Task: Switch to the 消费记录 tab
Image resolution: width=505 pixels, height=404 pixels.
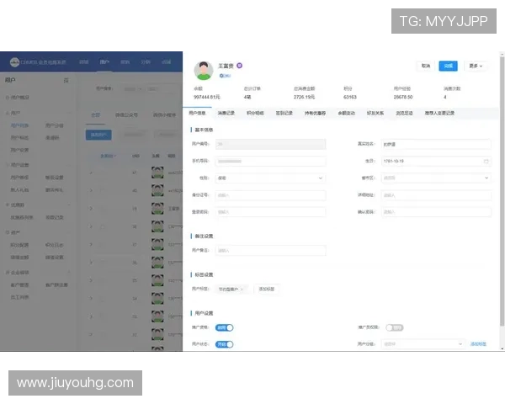Action: [x=226, y=113]
